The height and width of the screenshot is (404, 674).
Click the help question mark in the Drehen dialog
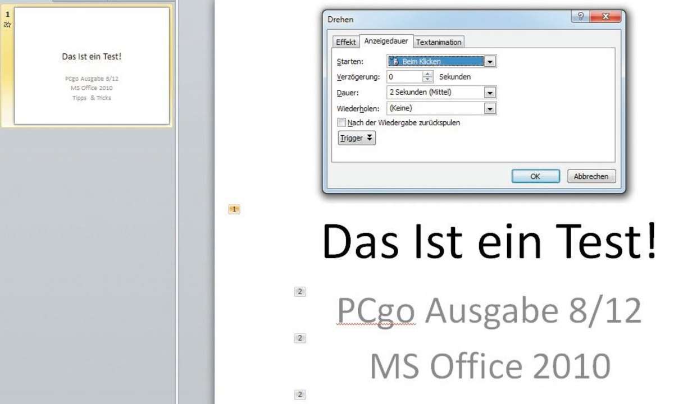(x=580, y=17)
